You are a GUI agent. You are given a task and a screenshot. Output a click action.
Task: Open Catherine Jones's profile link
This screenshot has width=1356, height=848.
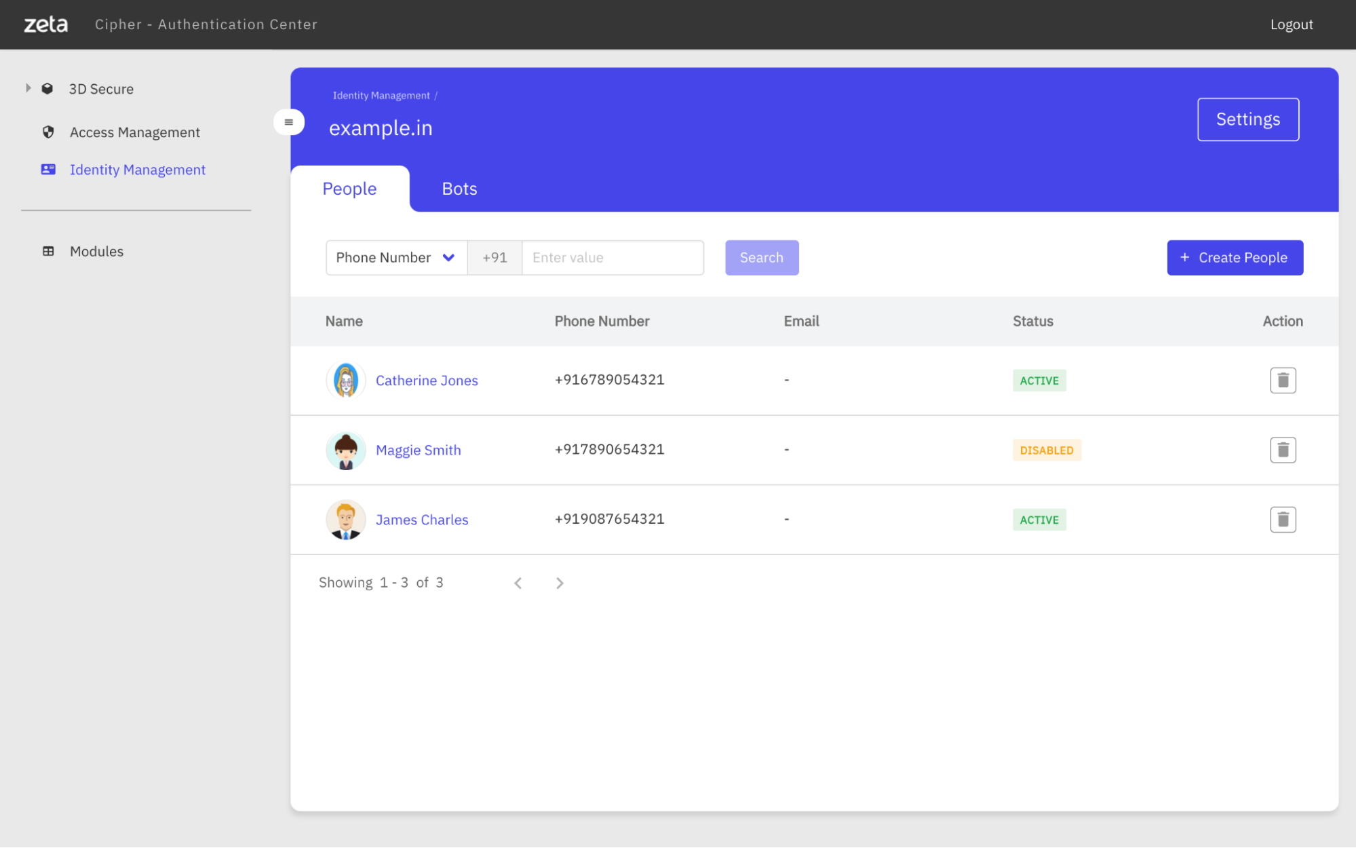[x=426, y=380]
